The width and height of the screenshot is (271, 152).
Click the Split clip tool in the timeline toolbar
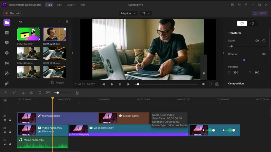31,93
